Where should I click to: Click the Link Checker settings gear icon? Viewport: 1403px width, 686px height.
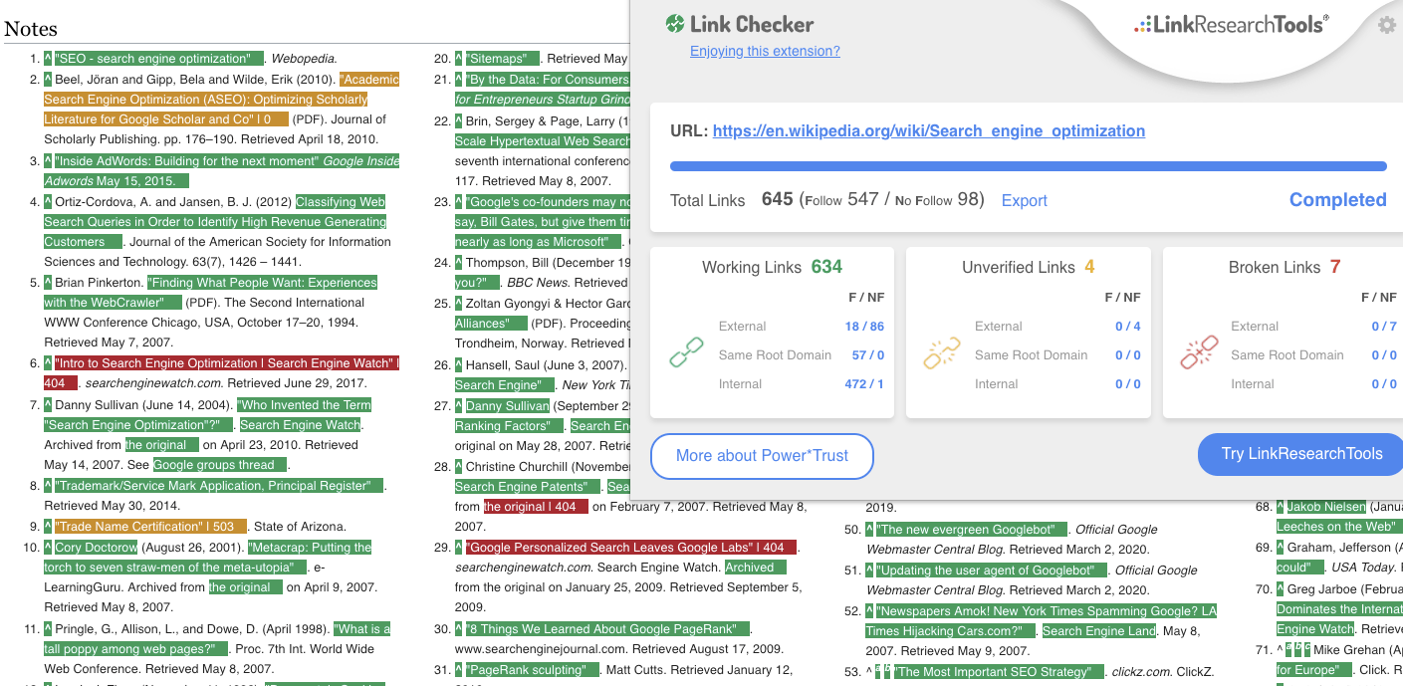pos(1387,26)
